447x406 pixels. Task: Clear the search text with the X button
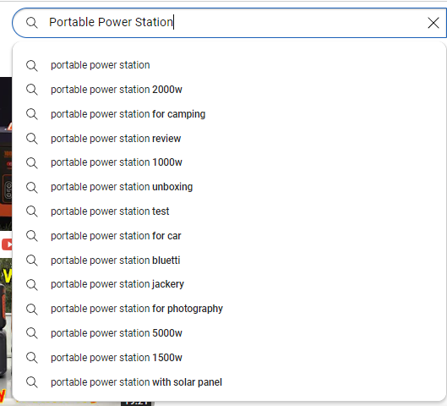(433, 23)
